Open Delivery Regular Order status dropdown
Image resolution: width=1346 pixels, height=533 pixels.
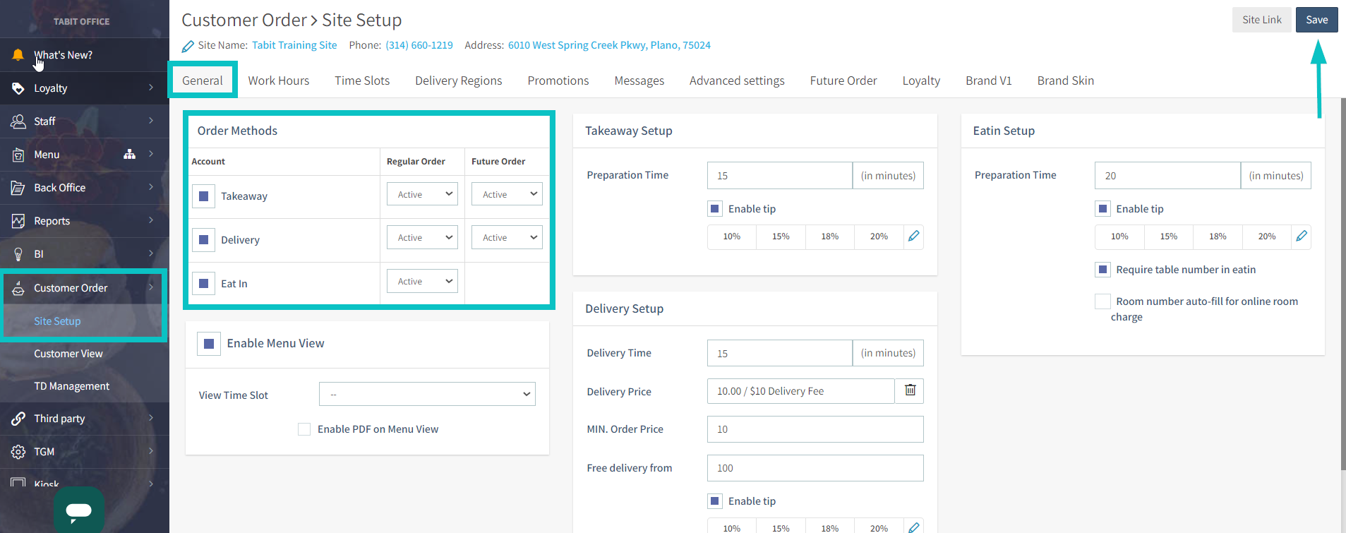[422, 237]
